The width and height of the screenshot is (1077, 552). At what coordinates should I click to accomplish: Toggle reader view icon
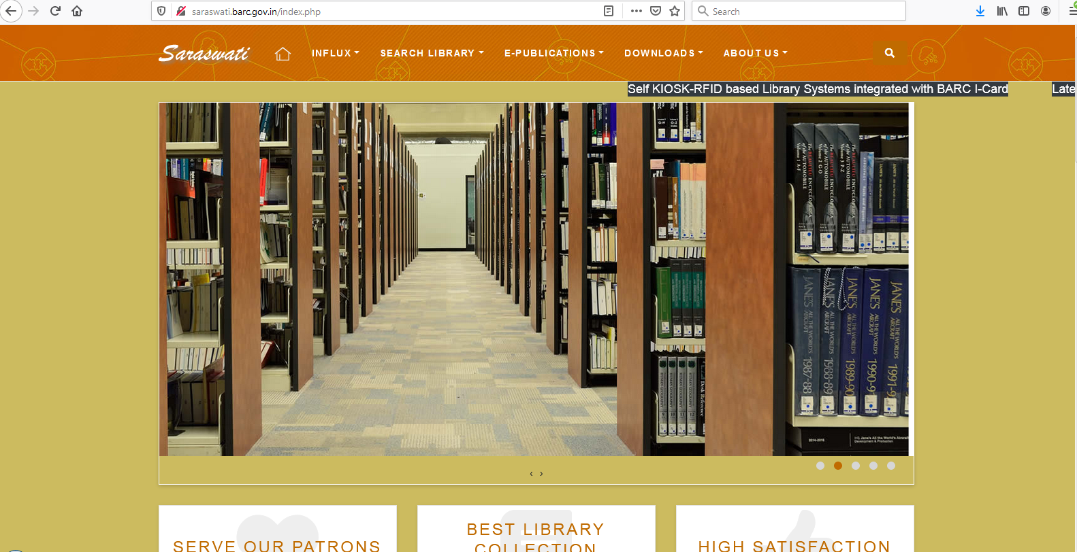(x=609, y=11)
